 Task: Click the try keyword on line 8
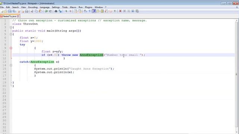click(22, 45)
